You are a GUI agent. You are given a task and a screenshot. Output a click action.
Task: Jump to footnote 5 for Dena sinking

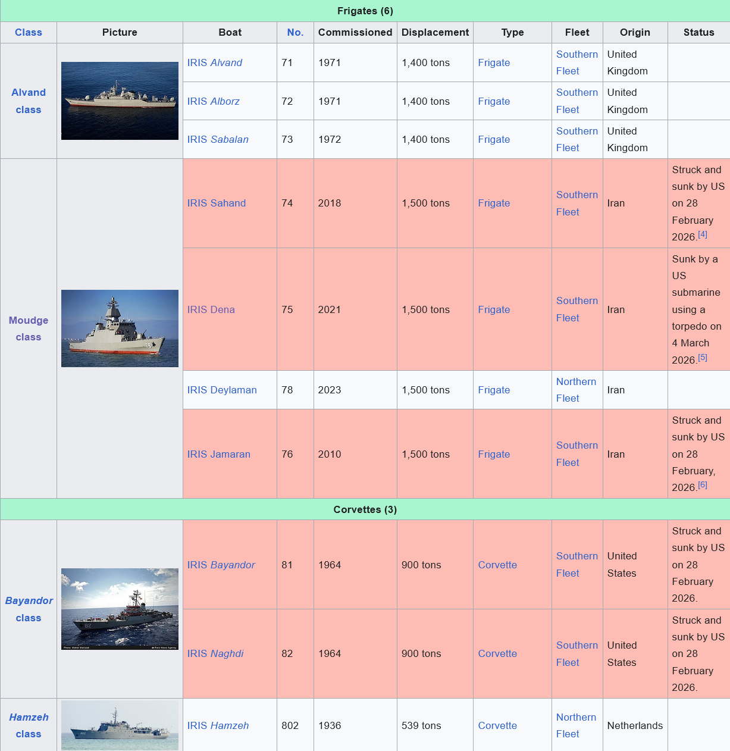point(703,358)
